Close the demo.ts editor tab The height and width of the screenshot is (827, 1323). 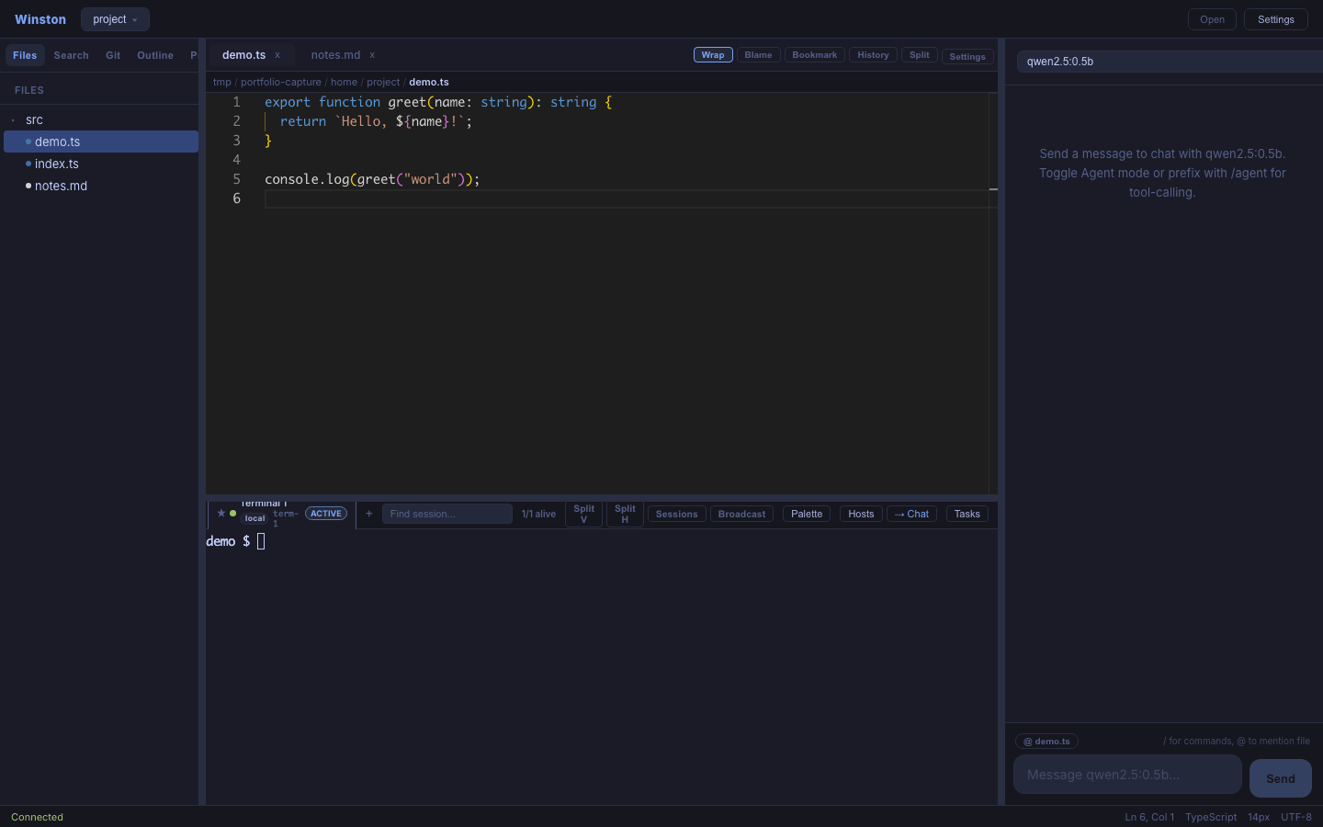(277, 55)
